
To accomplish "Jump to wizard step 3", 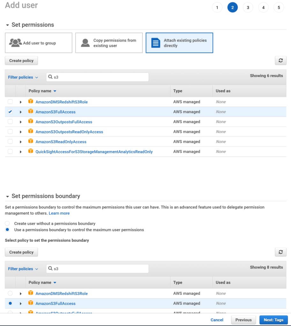I will click(x=248, y=8).
